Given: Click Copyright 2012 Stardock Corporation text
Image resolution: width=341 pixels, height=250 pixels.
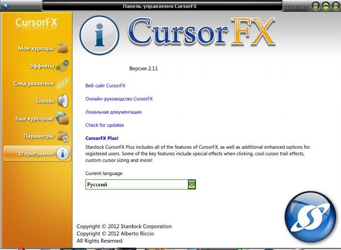Looking at the screenshot, I should [x=124, y=227].
